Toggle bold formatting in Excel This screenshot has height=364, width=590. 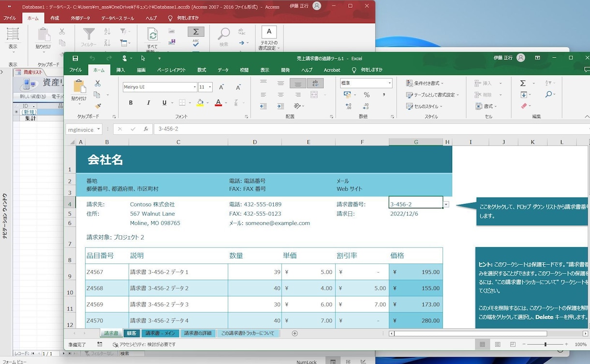[130, 103]
